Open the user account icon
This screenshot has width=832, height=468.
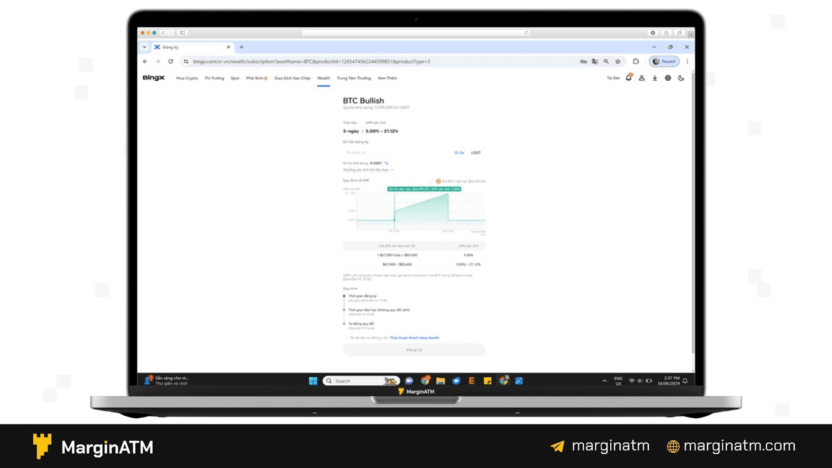(642, 78)
